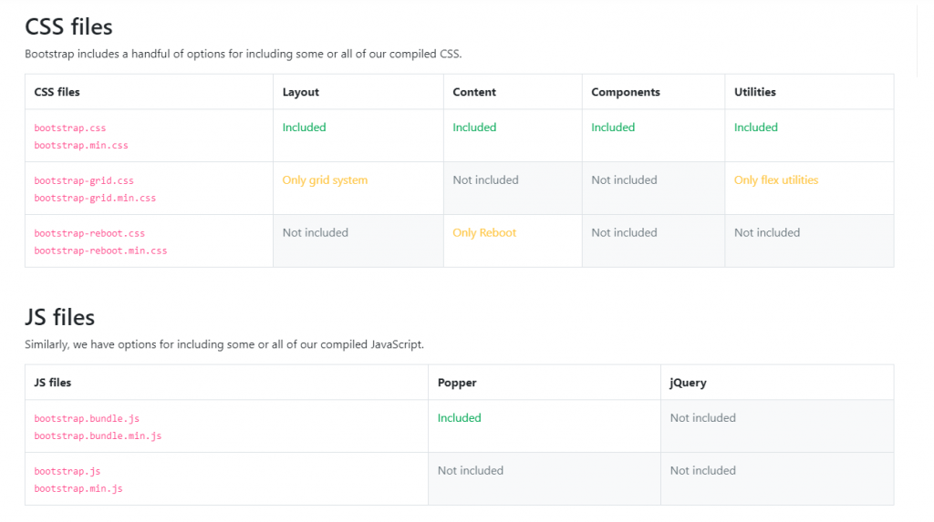Select the bootstrap.js file name

click(x=67, y=472)
